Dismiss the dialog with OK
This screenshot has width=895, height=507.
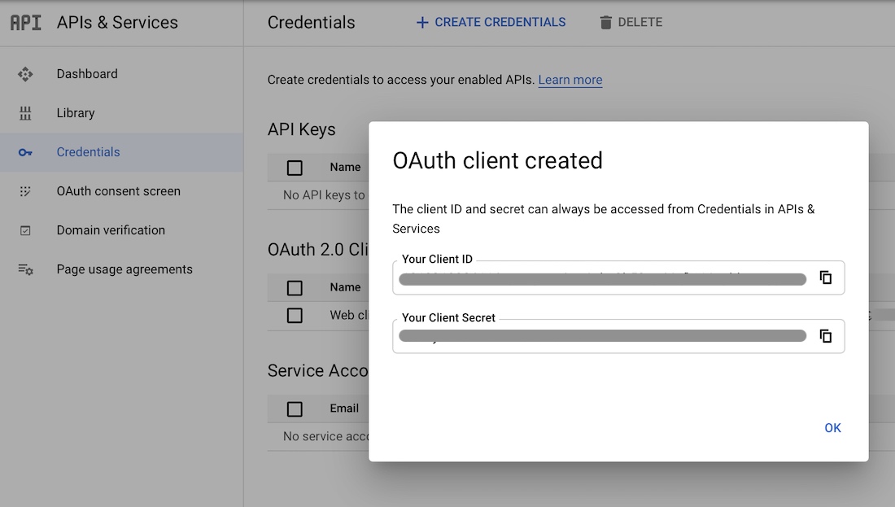click(832, 427)
